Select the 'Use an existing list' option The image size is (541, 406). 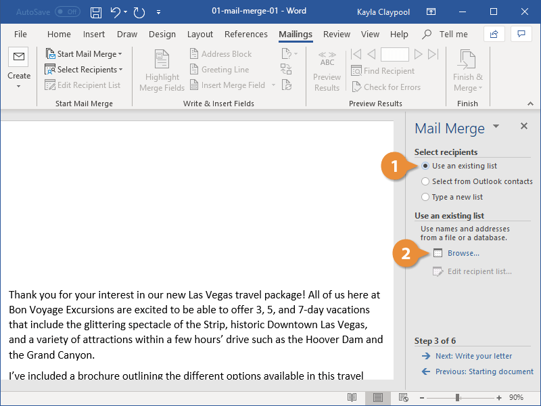[425, 166]
